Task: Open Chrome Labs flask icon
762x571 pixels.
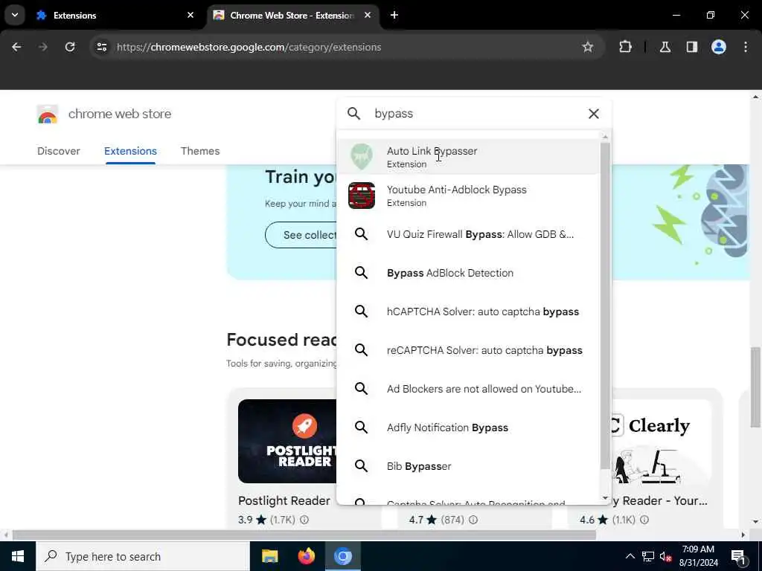Action: coord(665,47)
